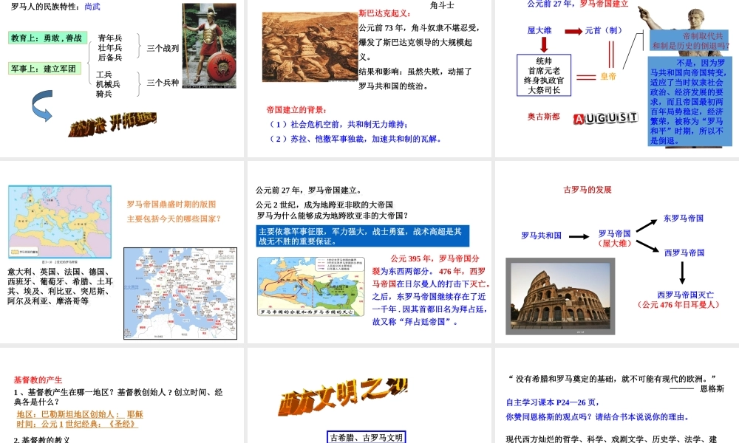Select the Colosseum photograph
Image resolution: width=739 pixels, height=443 pixels.
tap(560, 296)
